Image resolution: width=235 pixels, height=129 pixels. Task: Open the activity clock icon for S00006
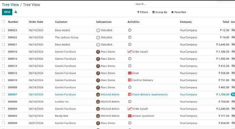(x=130, y=102)
